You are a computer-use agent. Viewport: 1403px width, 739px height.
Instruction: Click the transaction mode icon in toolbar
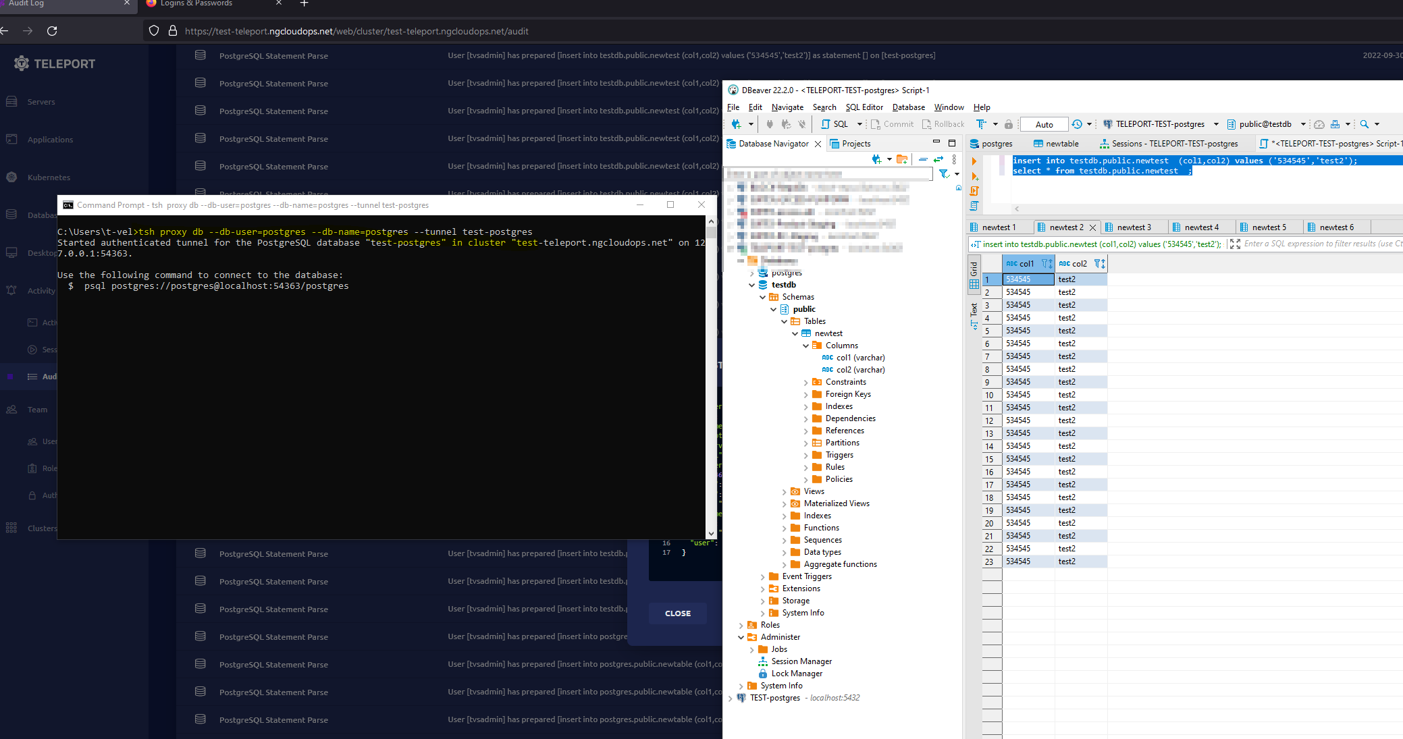[981, 124]
